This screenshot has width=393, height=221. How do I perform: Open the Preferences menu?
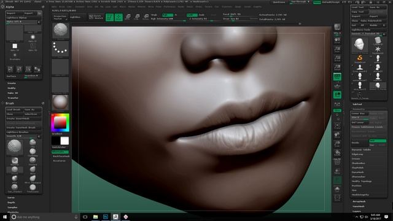tap(169, 7)
